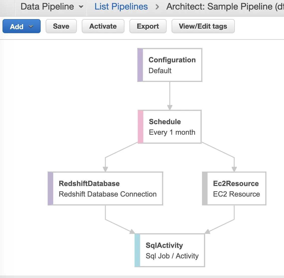
Task: Click the gray Ec2Resource color strip
Action: (x=205, y=189)
